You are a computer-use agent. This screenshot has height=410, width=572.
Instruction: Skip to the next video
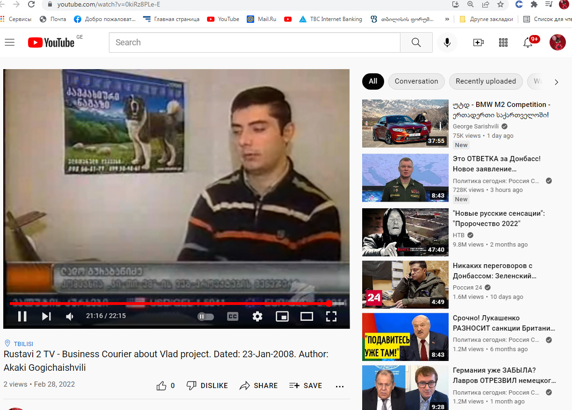[46, 316]
